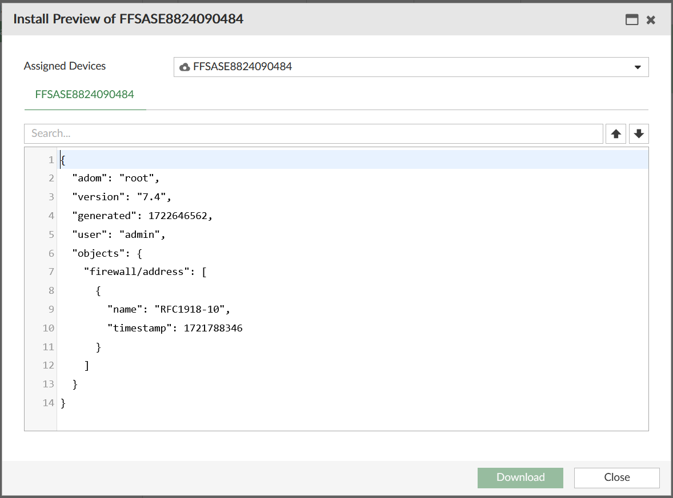
Task: Click the up arrow to search backwards
Action: tap(616, 133)
